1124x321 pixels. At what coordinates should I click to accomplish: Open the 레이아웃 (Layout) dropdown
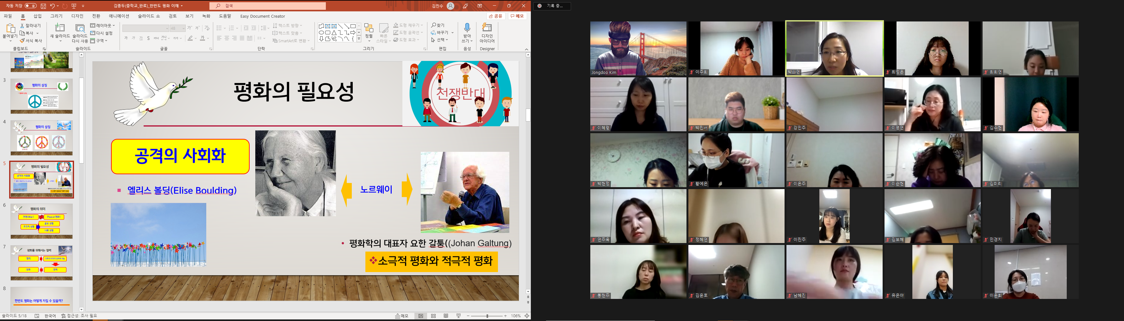(x=102, y=26)
